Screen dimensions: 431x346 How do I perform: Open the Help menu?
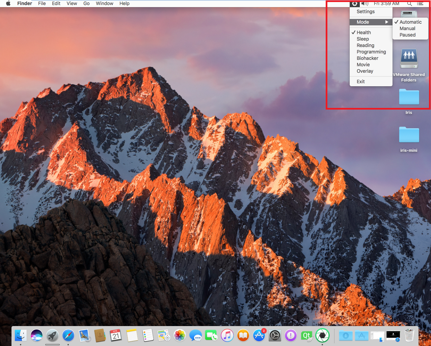point(125,3)
